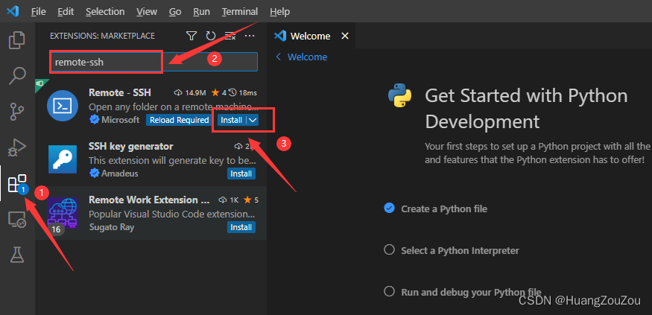This screenshot has height=315, width=652.
Task: Install the Remote Work Extension pack
Action: [x=241, y=227]
